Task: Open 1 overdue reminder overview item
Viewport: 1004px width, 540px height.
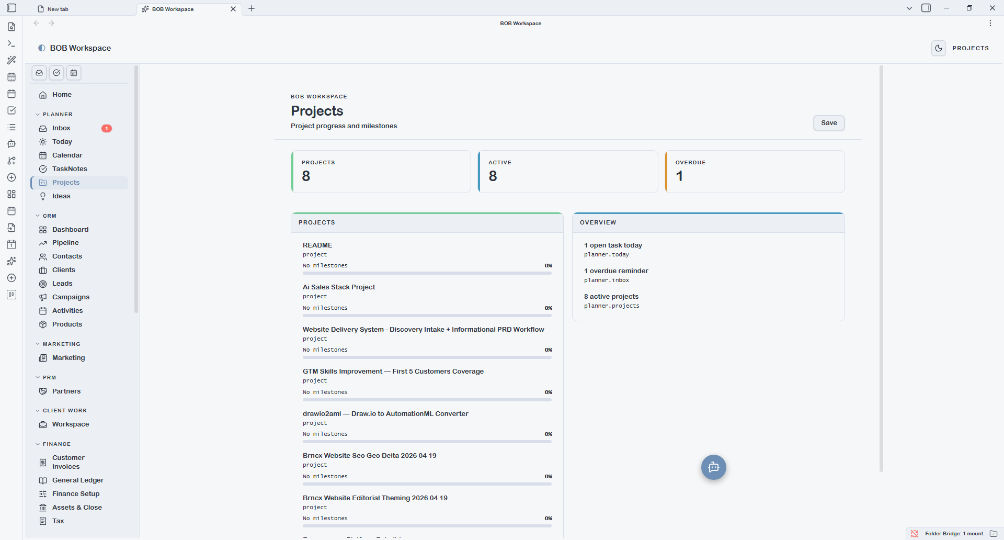Action: pos(616,271)
